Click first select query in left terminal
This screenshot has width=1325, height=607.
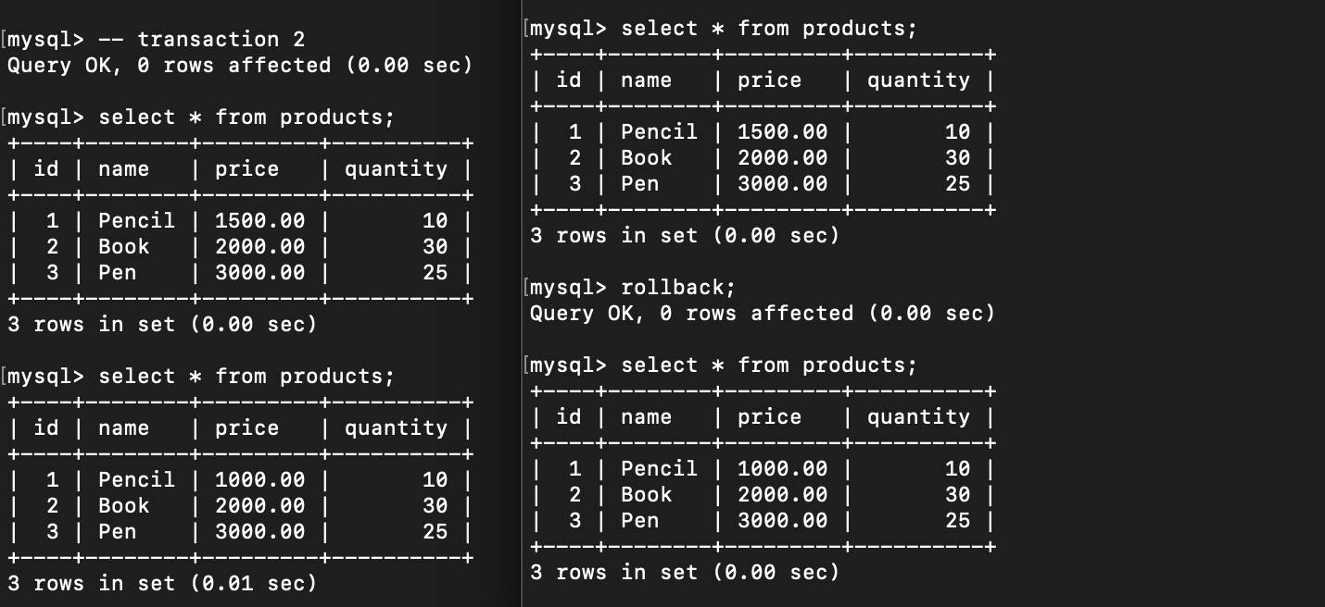pyautogui.click(x=246, y=118)
